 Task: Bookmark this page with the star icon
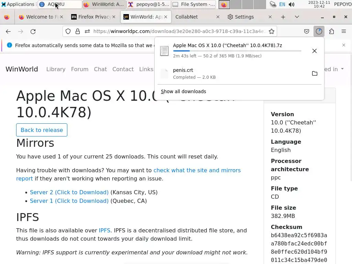[x=272, y=31]
